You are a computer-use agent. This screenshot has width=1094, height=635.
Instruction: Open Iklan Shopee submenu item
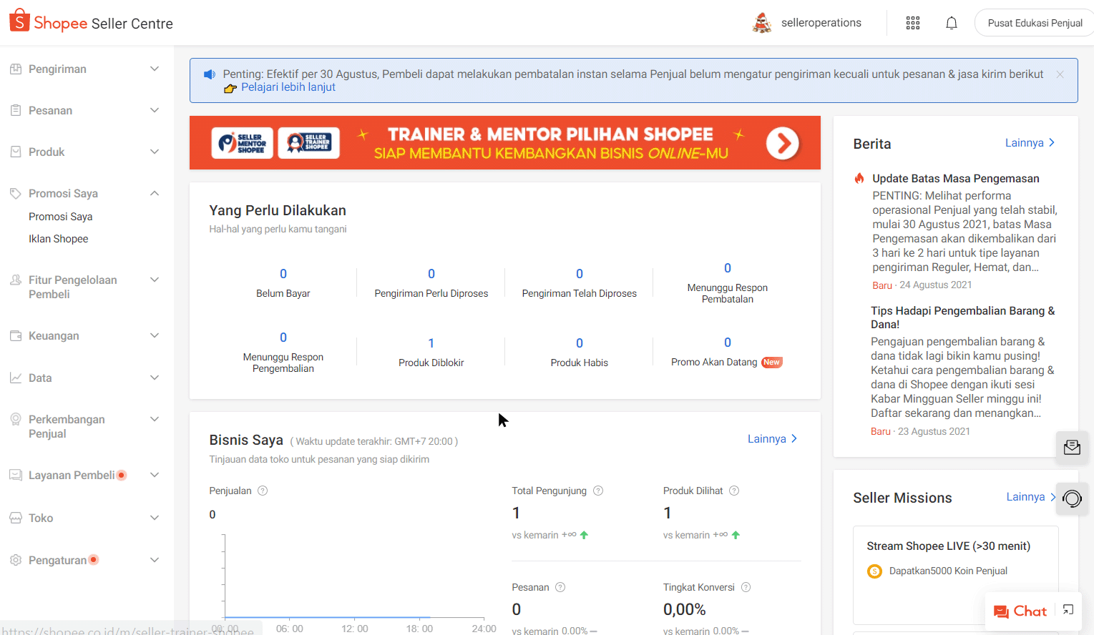point(59,239)
